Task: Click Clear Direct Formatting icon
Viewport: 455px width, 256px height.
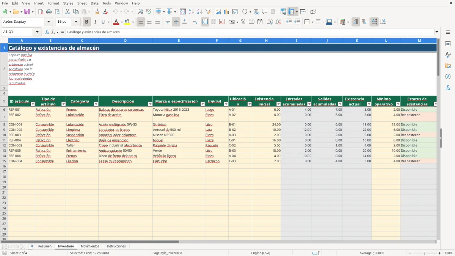Action: (105, 12)
